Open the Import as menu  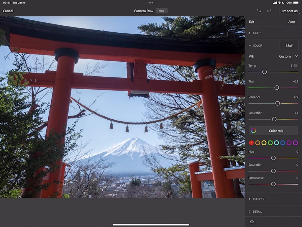pos(290,11)
